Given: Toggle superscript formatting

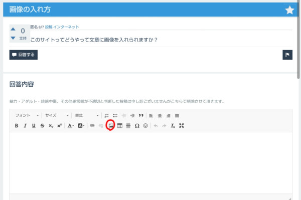Looking at the screenshot, I should click(60, 126).
